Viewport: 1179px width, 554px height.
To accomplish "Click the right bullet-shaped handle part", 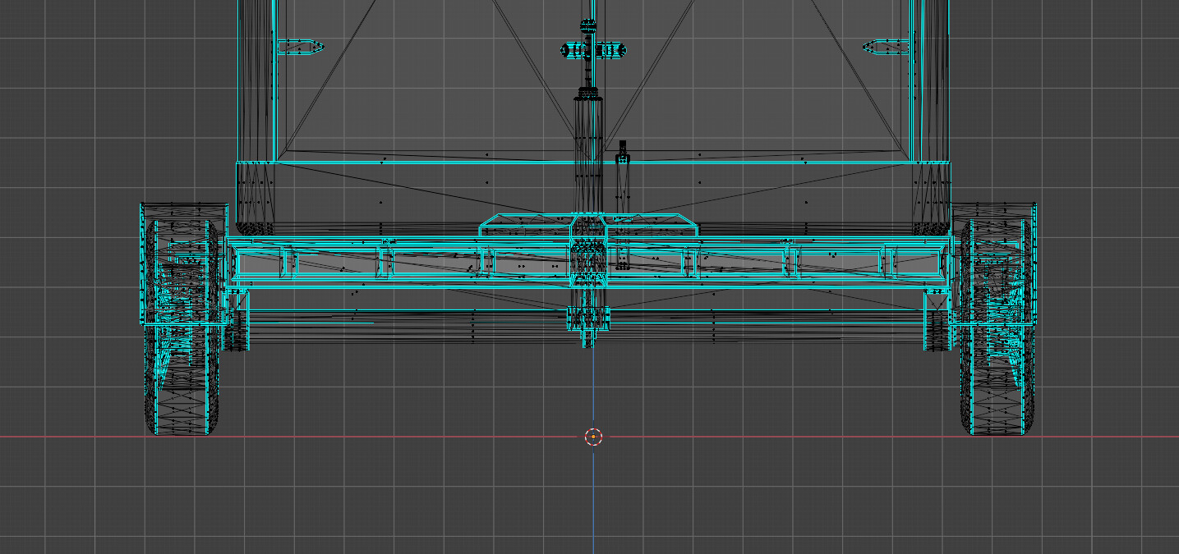I will pos(886,48).
